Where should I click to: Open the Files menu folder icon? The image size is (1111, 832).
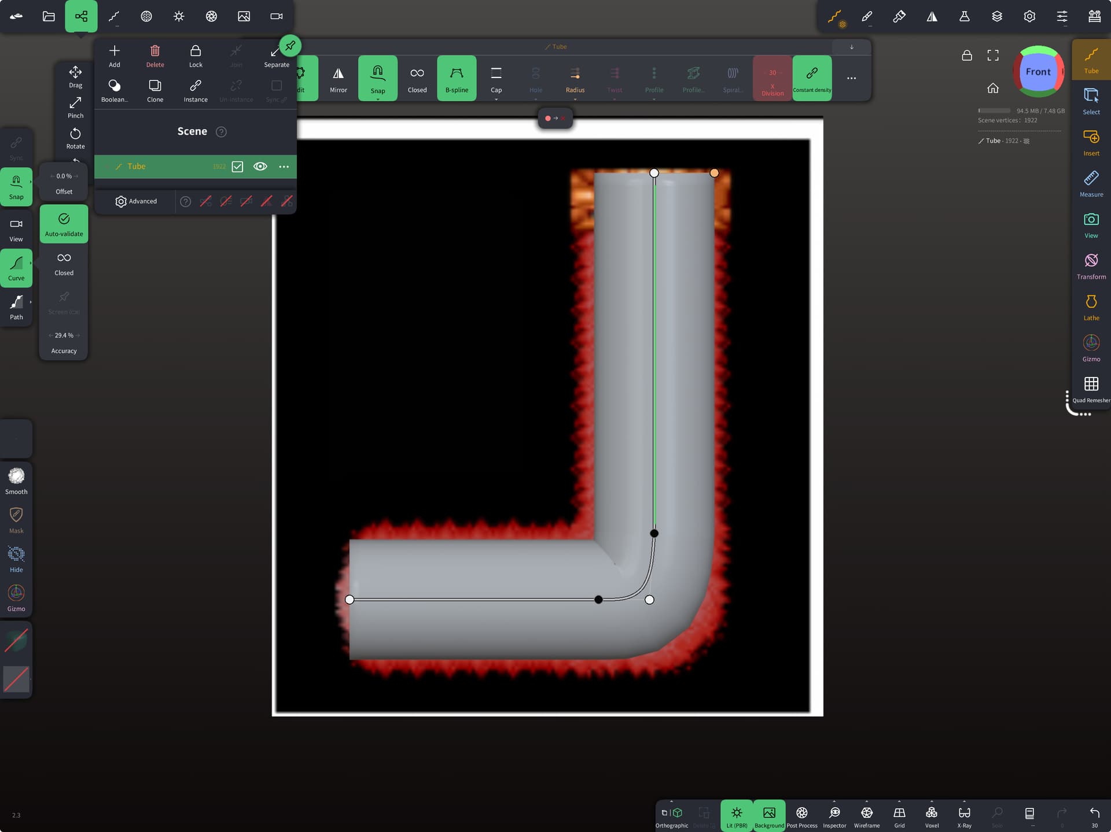coord(49,16)
